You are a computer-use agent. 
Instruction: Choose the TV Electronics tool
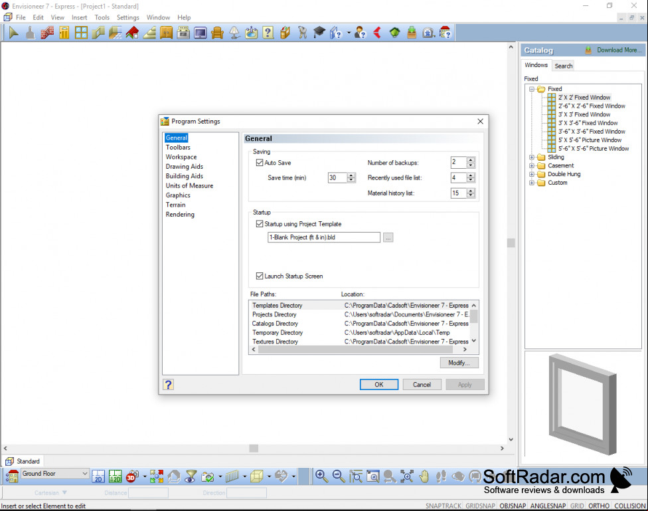click(x=200, y=33)
